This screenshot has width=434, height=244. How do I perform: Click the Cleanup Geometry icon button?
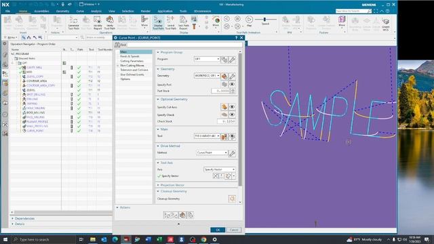coord(232,199)
